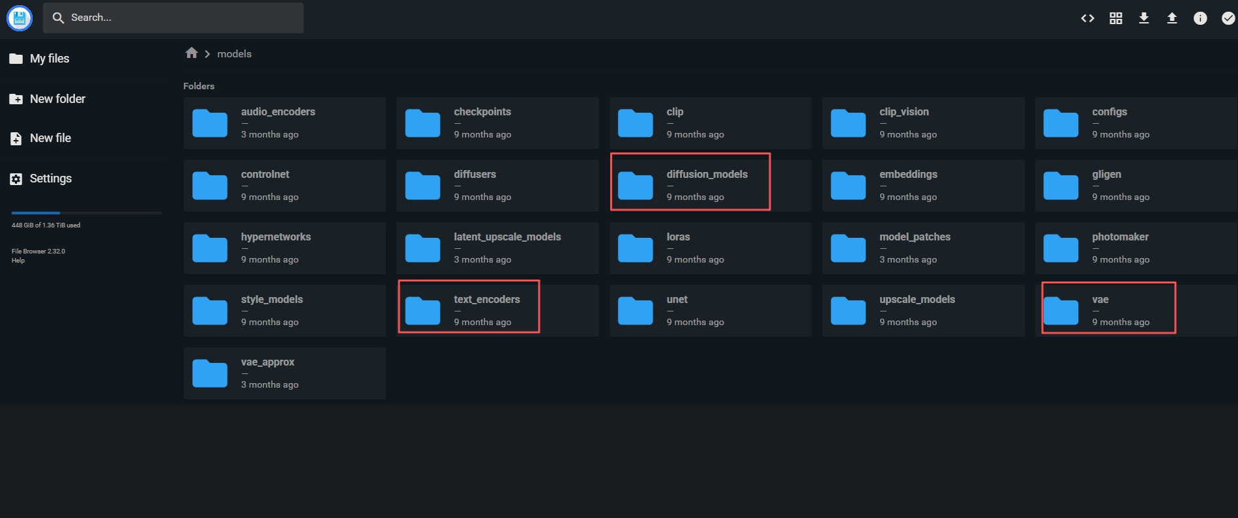Screen dimensions: 1238x518
Task: Click the Search input field
Action: tap(173, 18)
